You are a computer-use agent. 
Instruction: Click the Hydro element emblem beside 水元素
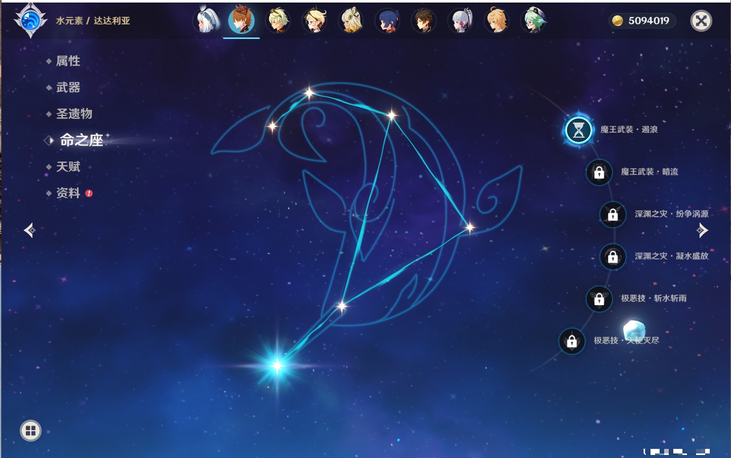click(x=30, y=21)
